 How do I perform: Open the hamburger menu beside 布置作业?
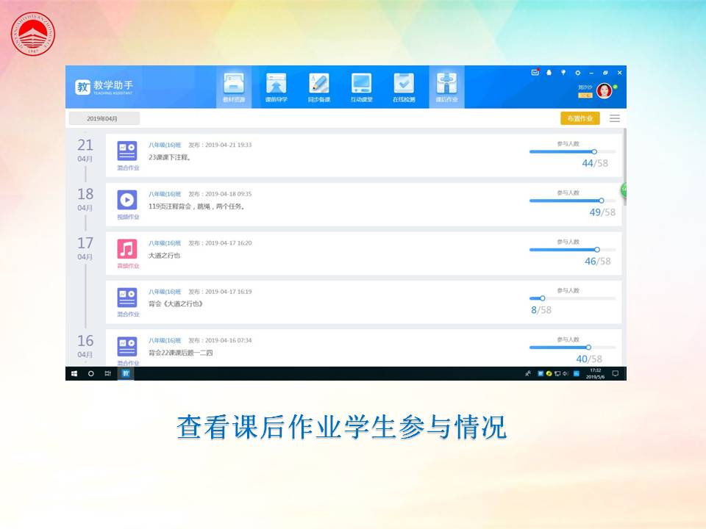(615, 118)
